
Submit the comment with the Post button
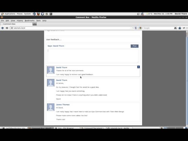(135, 46)
